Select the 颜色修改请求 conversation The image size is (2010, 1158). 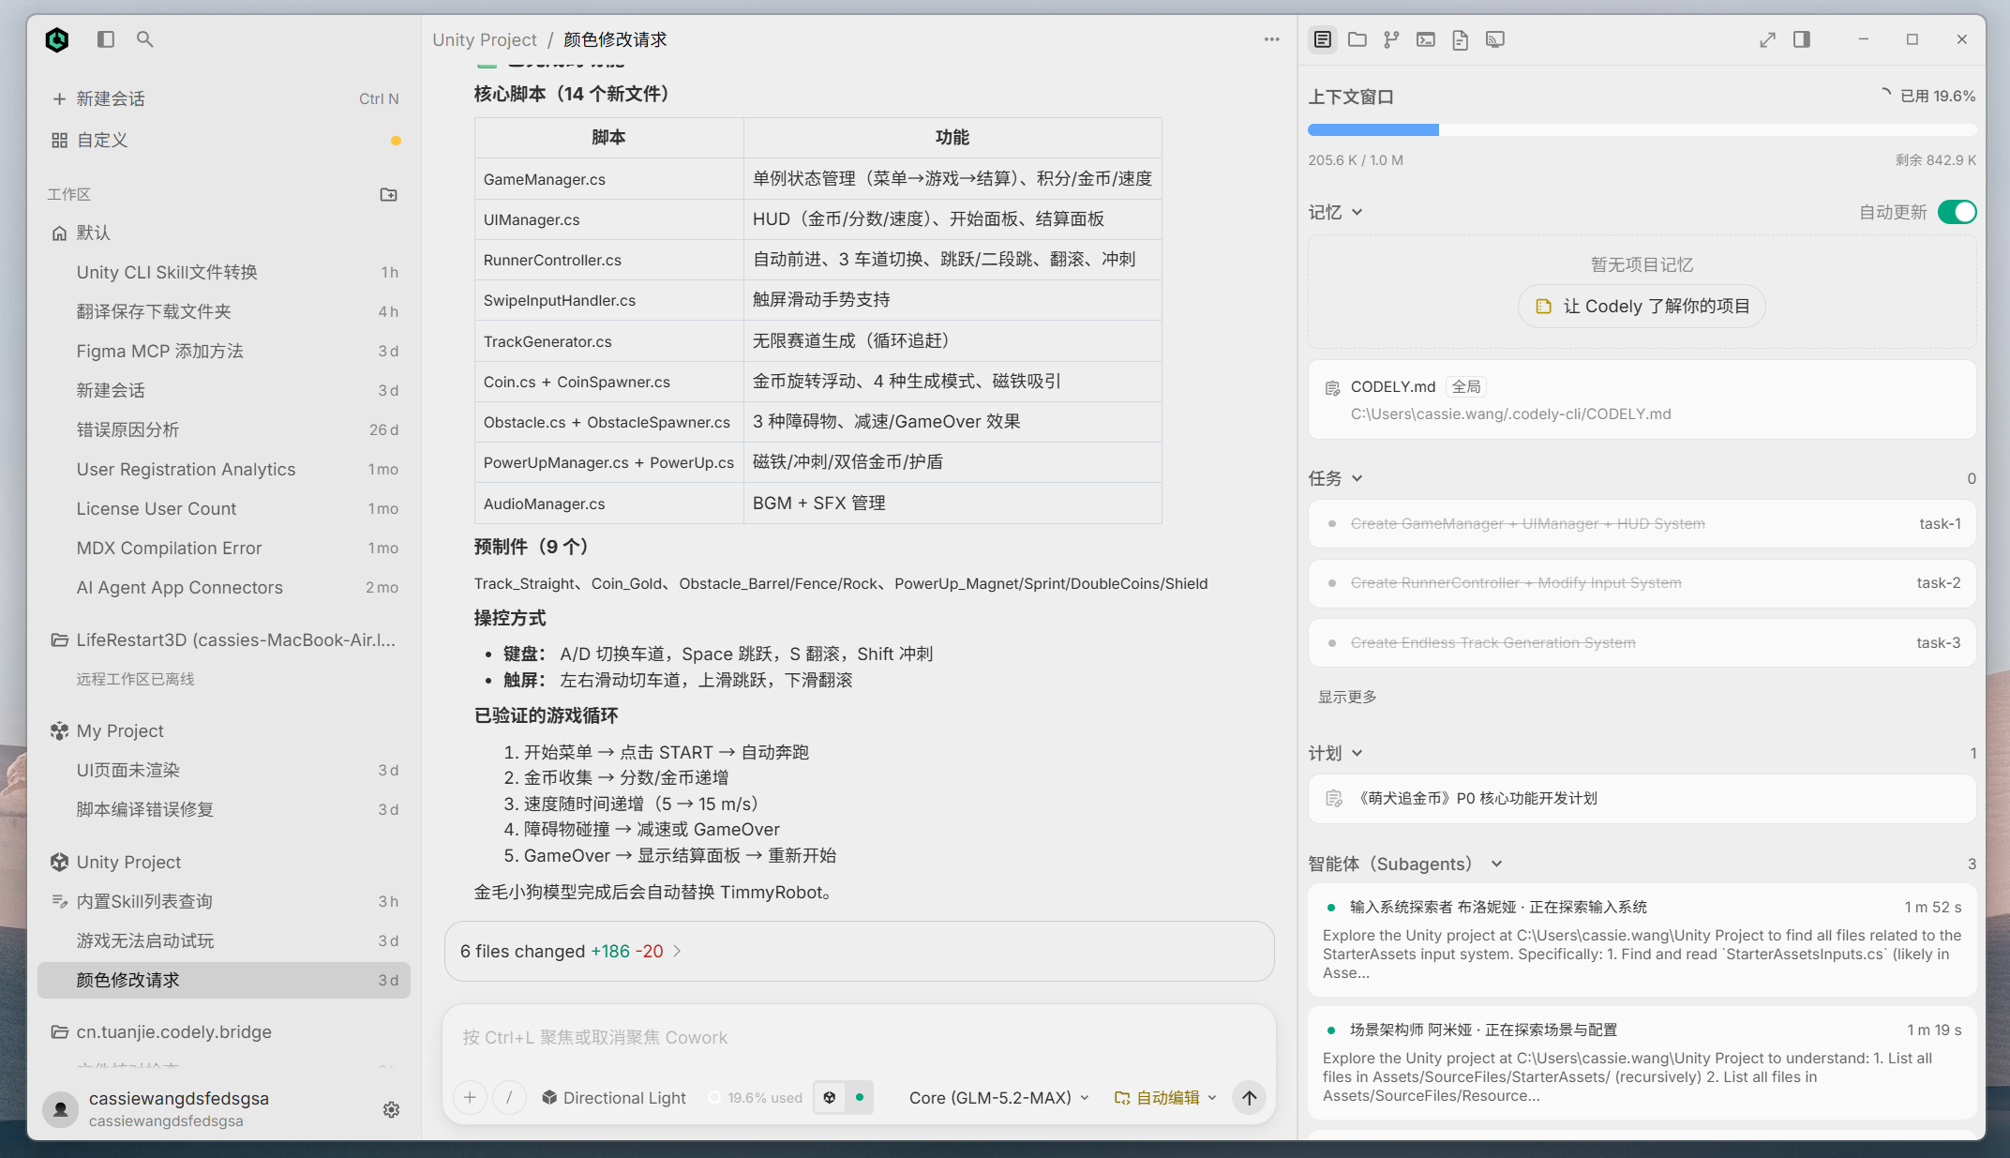pyautogui.click(x=224, y=980)
